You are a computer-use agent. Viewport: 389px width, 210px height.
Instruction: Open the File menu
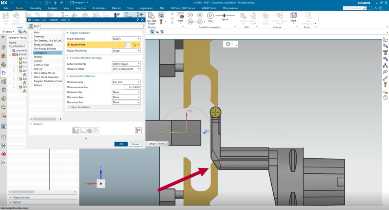(6, 8)
